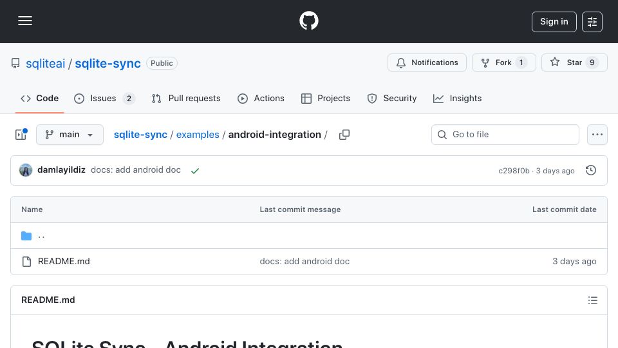Click the issues count badge 2
Viewport: 618px width, 348px height.
coord(129,98)
